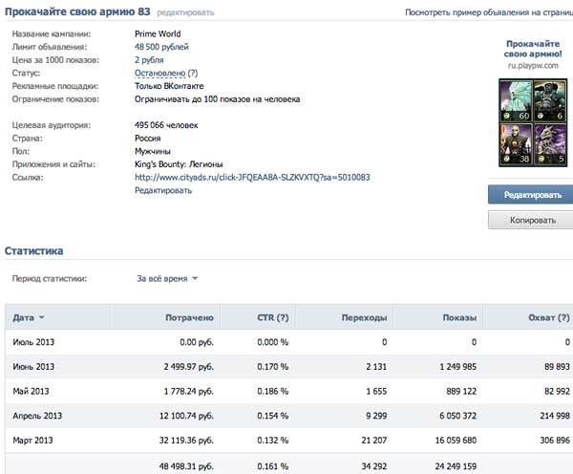Click the '16 059 680' impressions cell
Screen dimensions: 573x474
(456, 441)
